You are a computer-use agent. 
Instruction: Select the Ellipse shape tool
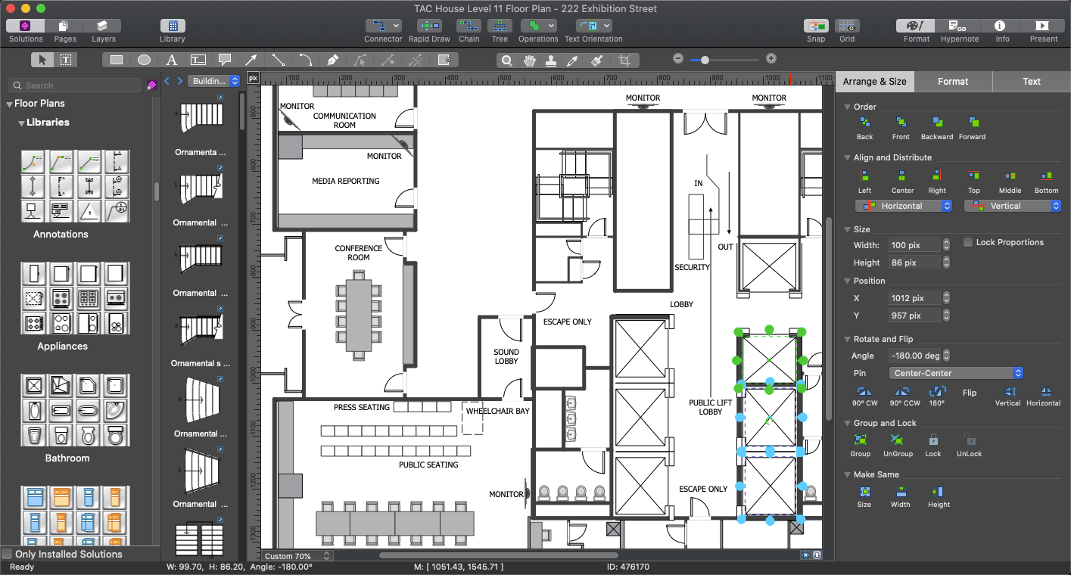[x=144, y=60]
